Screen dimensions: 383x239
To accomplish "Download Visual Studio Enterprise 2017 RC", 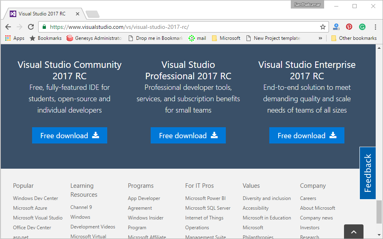I will coord(307,135).
